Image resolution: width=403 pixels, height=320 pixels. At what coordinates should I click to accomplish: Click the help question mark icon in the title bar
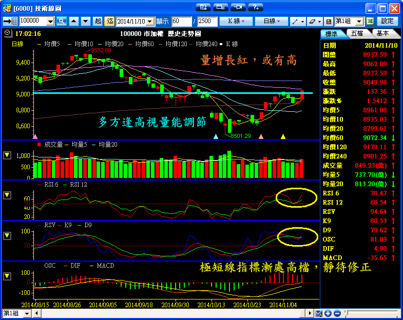(x=255, y=7)
